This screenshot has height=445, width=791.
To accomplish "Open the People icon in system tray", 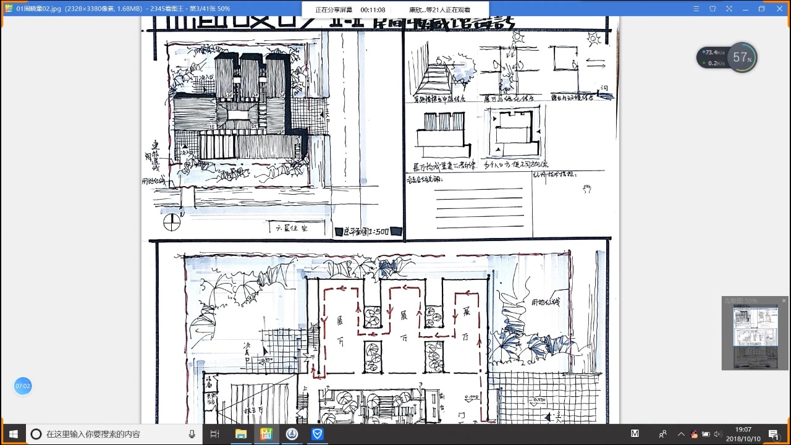I will click(x=662, y=434).
